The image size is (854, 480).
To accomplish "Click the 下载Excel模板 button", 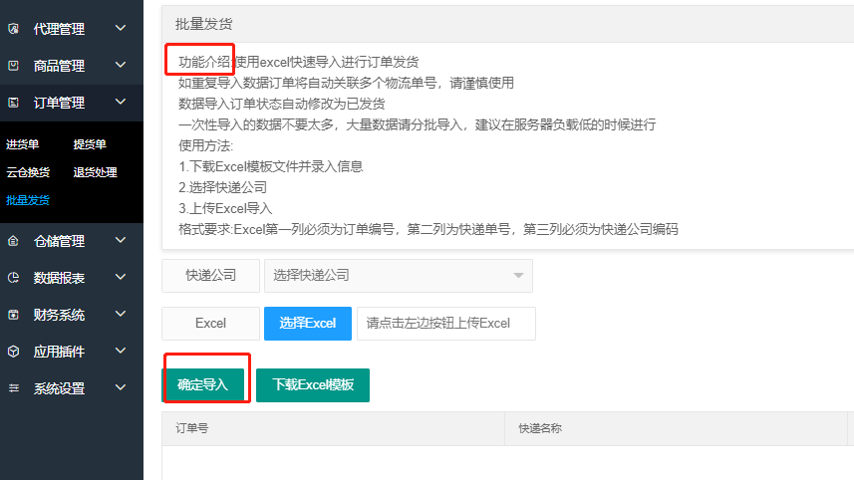I will click(x=313, y=385).
